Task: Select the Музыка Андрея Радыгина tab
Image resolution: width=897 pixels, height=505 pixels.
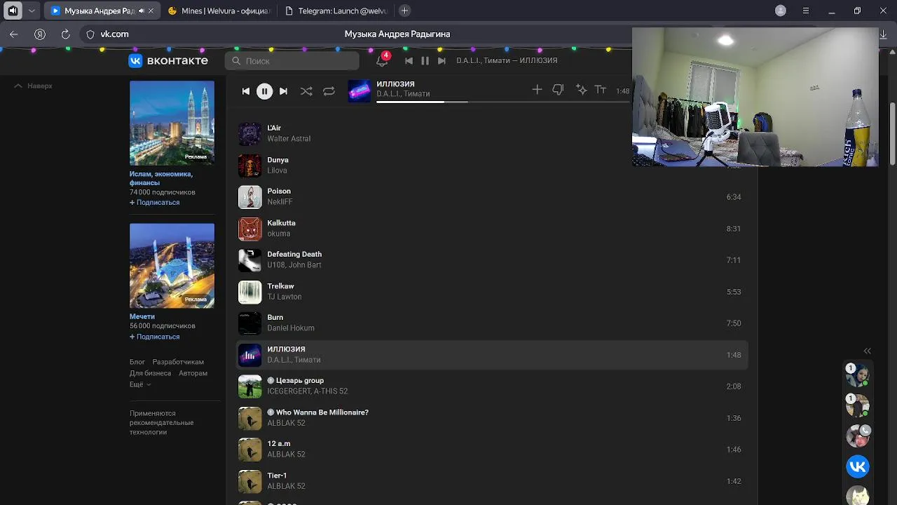Action: pos(102,11)
